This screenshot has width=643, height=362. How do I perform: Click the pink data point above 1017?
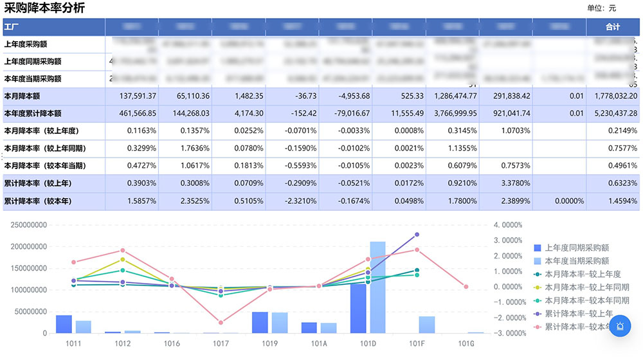coord(221,323)
